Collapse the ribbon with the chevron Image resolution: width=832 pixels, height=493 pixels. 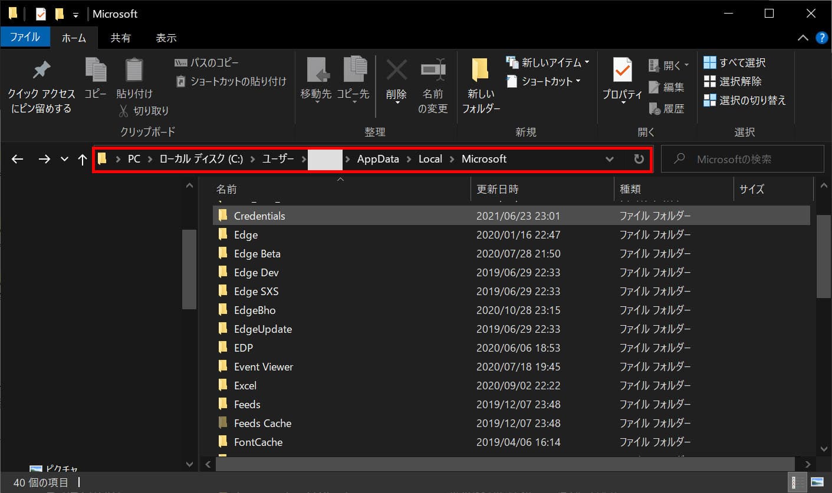pos(803,38)
